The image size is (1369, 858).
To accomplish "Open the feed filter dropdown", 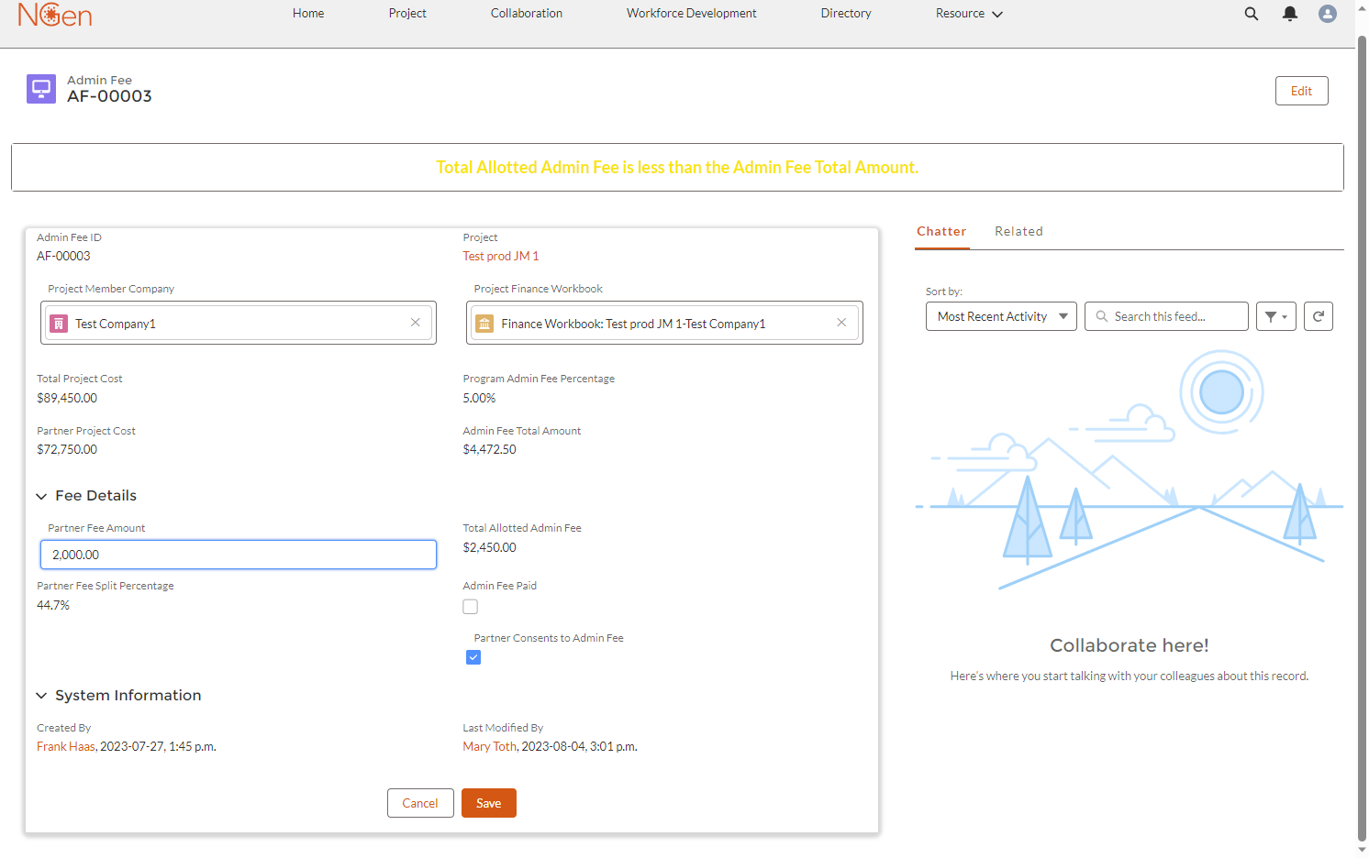I will (1276, 316).
